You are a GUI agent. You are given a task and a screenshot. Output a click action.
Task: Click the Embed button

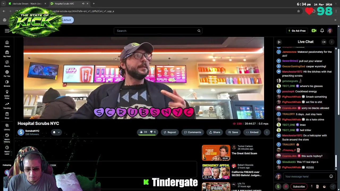252,132
